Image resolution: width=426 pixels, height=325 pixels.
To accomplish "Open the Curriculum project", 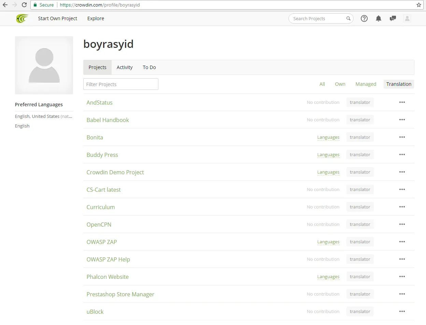I will 100,207.
